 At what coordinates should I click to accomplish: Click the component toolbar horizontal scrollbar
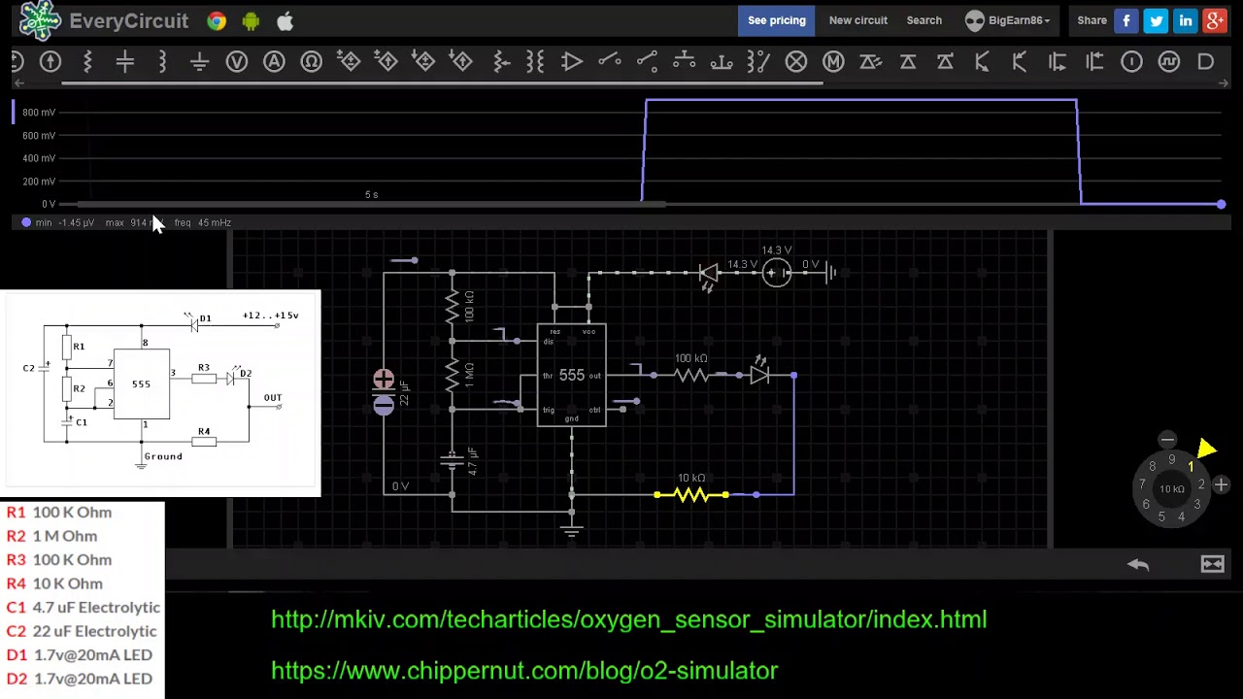(x=442, y=83)
